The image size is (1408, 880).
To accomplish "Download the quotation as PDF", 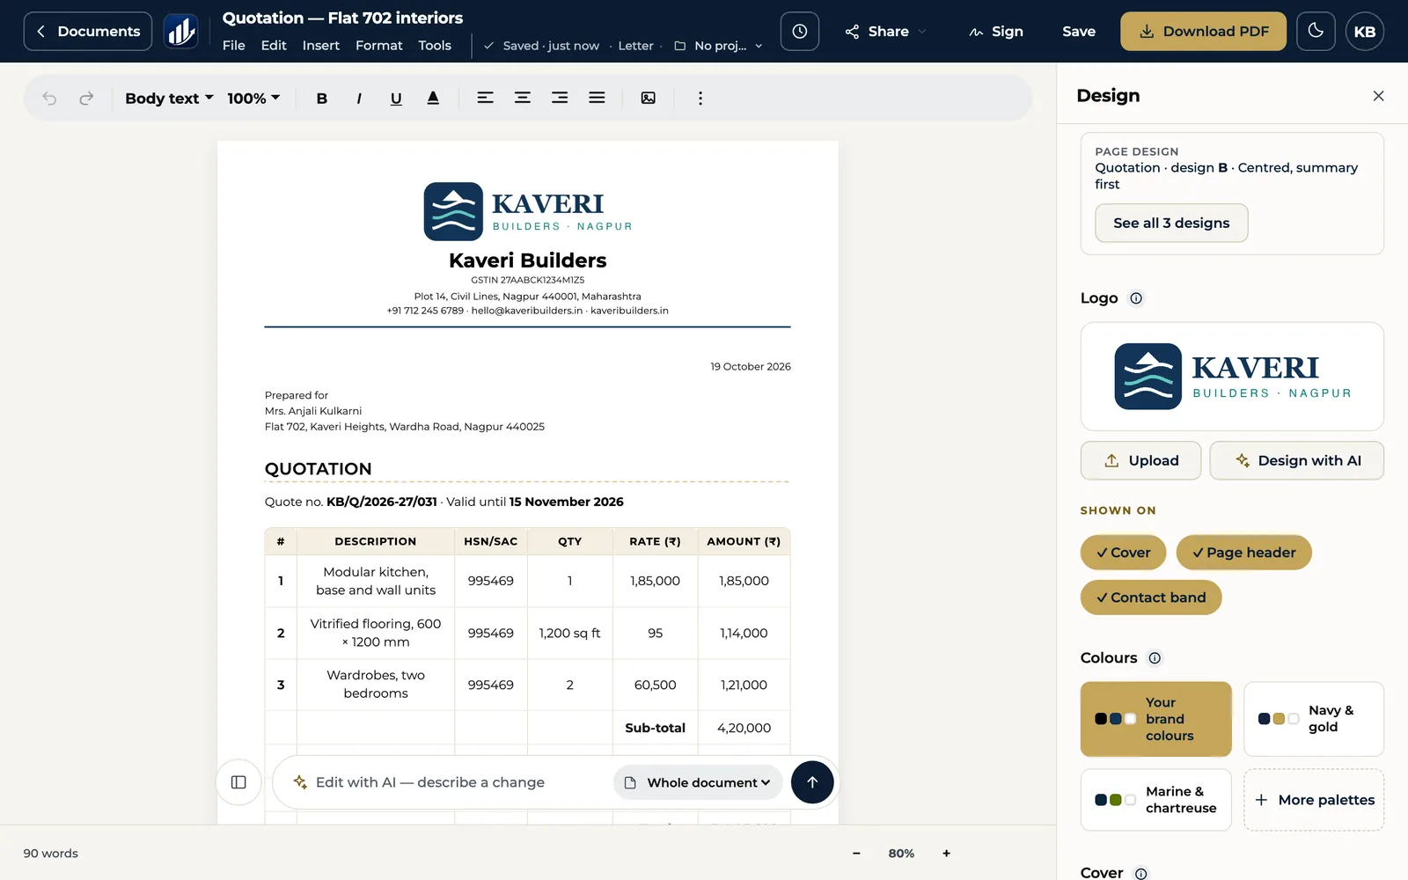I will (1203, 32).
